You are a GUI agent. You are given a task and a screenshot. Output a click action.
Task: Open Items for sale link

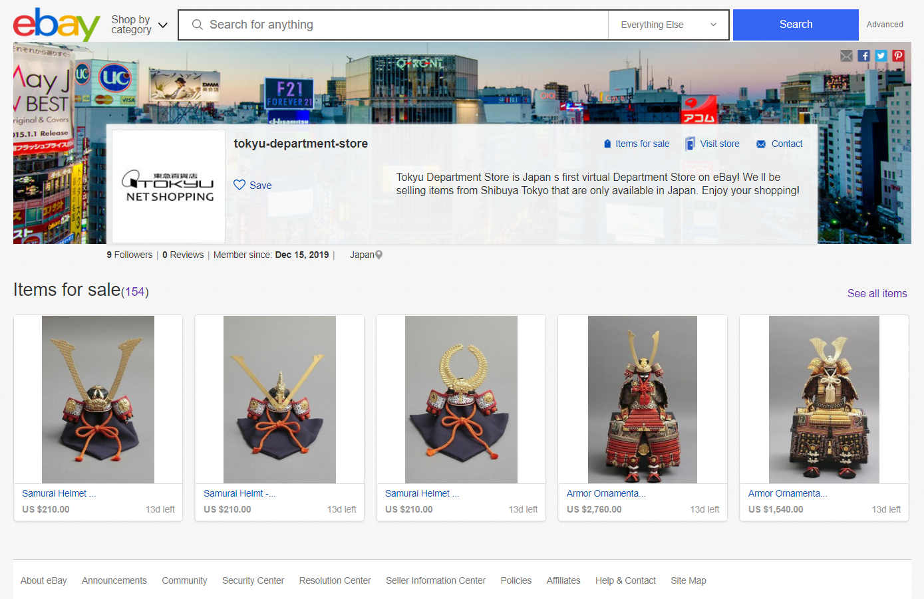(636, 144)
